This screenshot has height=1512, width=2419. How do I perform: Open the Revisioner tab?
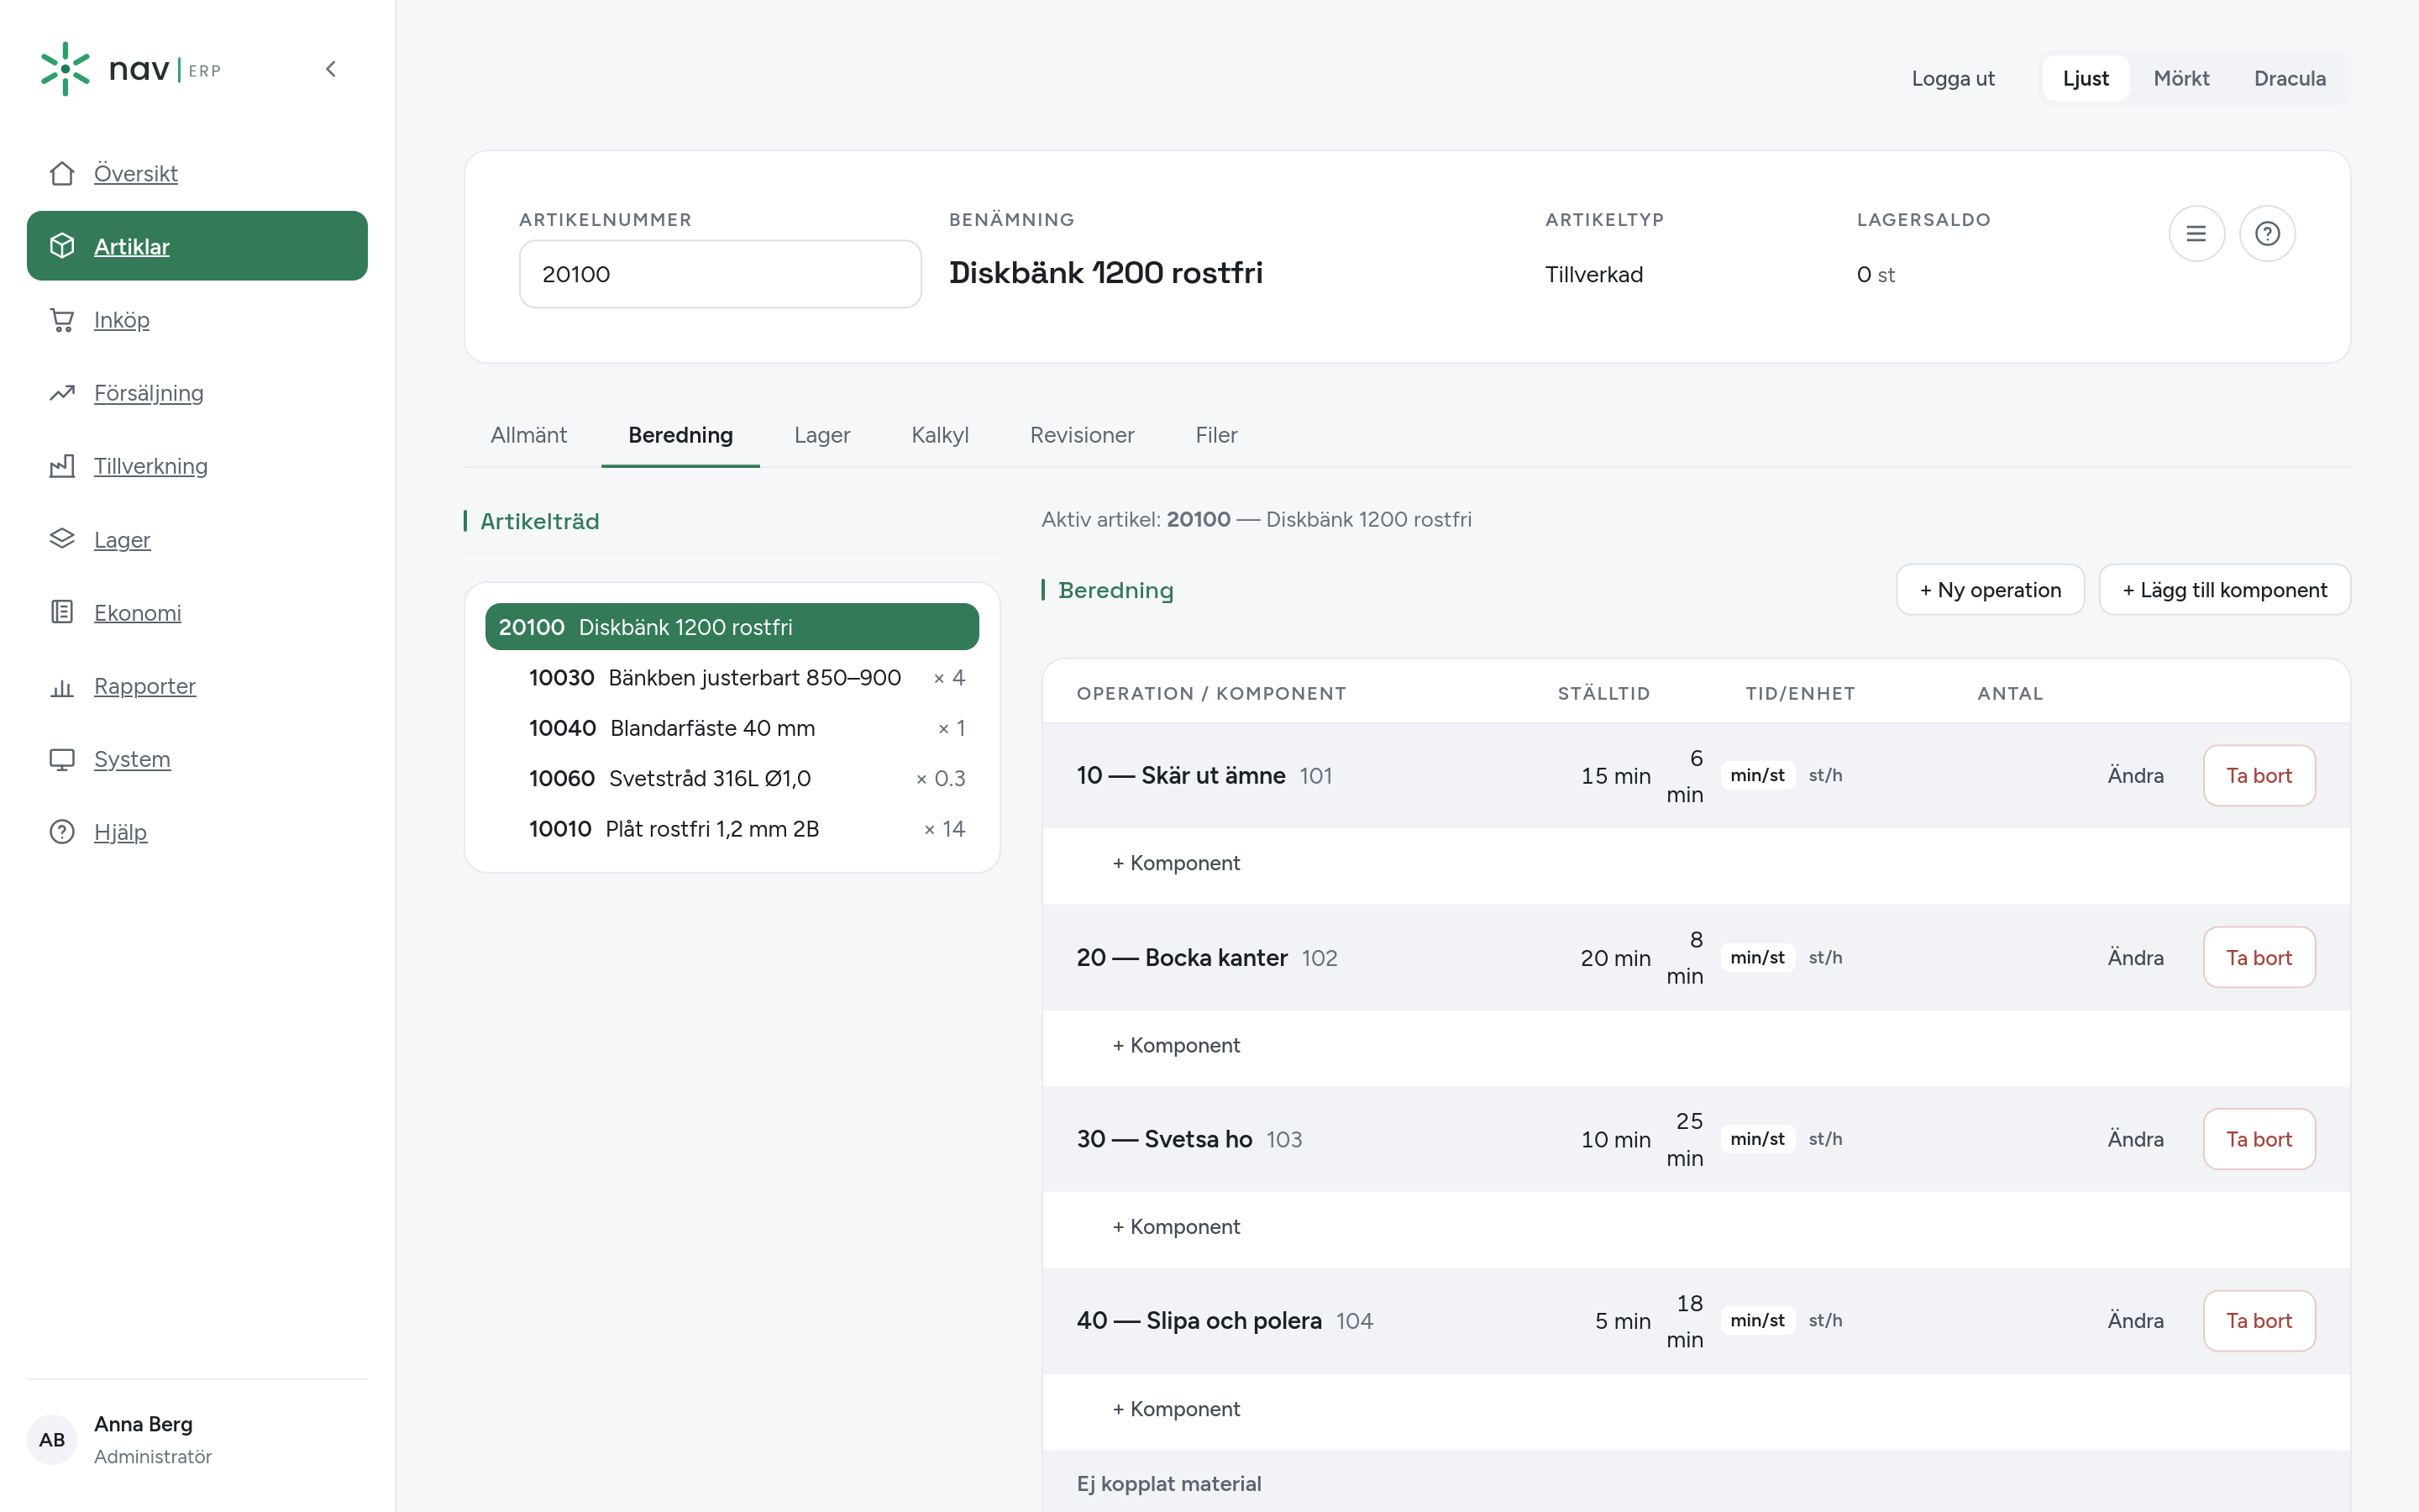pos(1082,435)
